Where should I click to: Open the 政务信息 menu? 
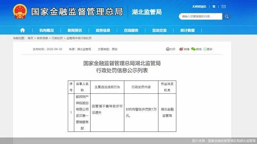[x=103, y=30]
